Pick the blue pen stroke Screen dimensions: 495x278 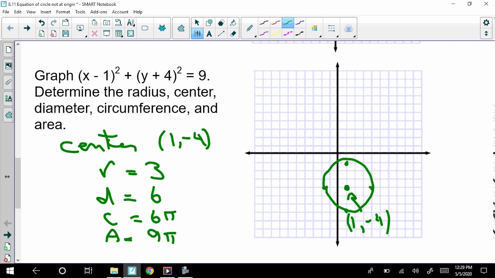tap(300, 23)
